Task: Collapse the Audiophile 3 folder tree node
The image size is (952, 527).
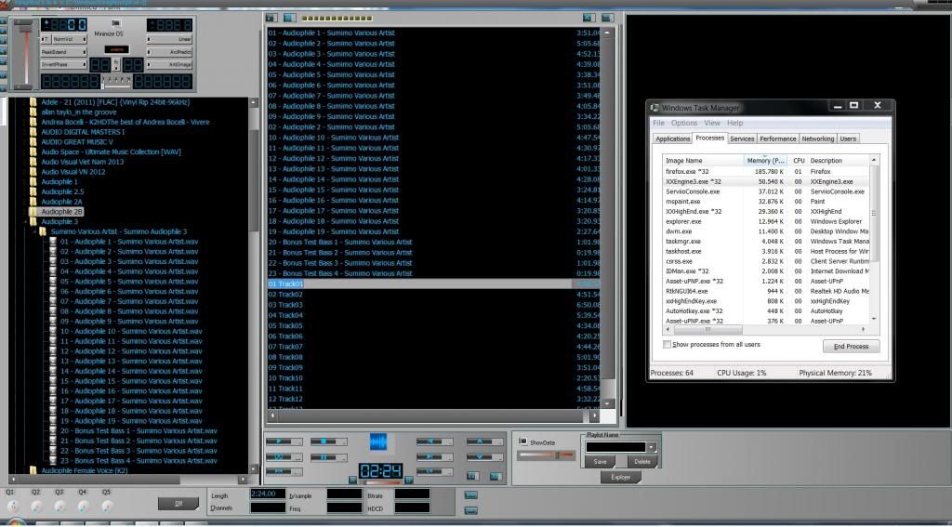Action: point(25,221)
